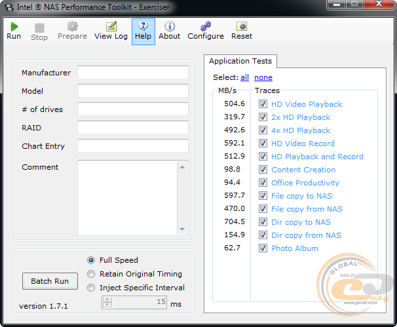Click the Chart Entry text box
The height and width of the screenshot is (327, 397).
tap(133, 145)
